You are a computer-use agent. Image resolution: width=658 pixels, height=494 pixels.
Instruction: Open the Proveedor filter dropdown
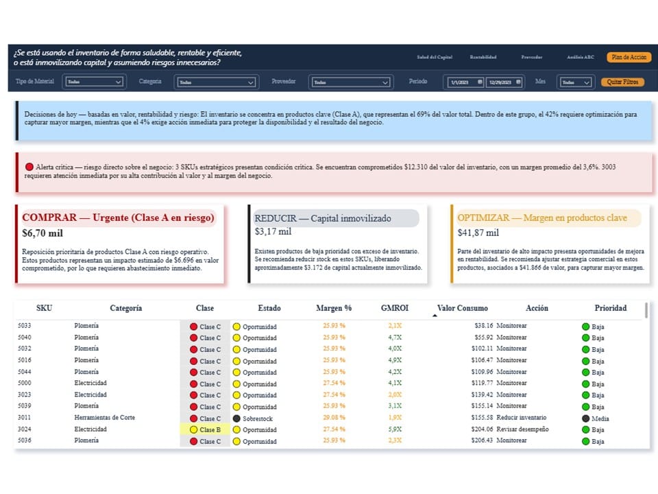coord(351,82)
